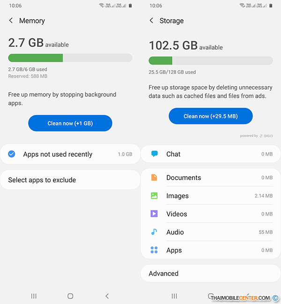Tap the storage usage progress bar
Screen dimensions: 281x304
[211, 60]
